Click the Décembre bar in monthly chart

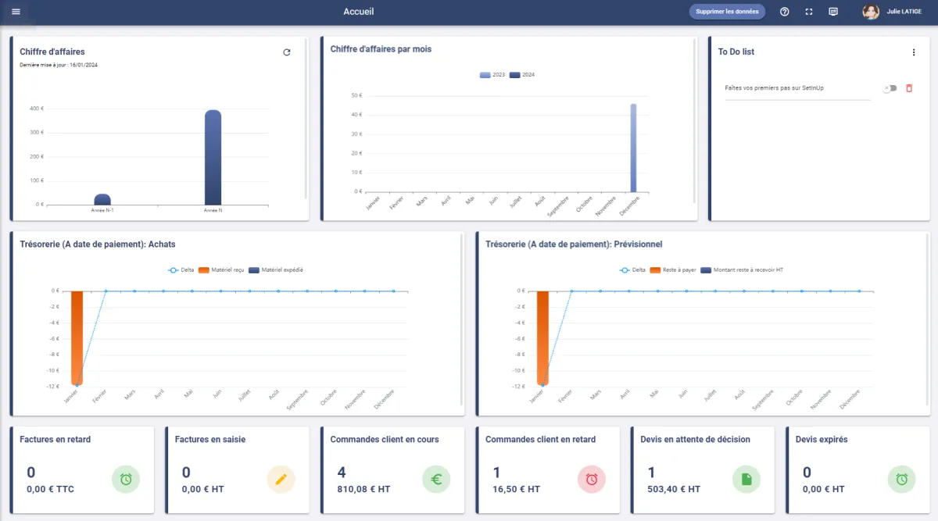633,148
